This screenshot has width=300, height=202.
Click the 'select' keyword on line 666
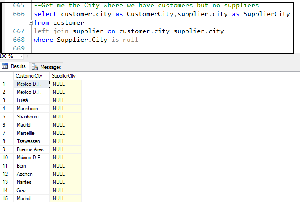[x=45, y=14]
